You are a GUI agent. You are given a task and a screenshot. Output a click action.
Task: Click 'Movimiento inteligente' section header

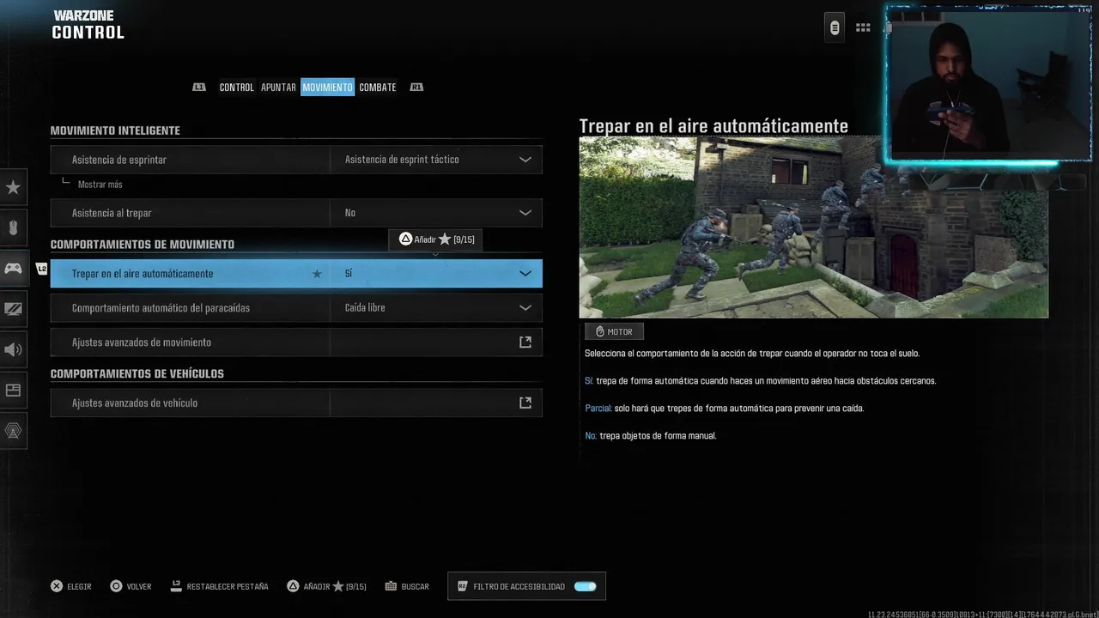(x=115, y=130)
